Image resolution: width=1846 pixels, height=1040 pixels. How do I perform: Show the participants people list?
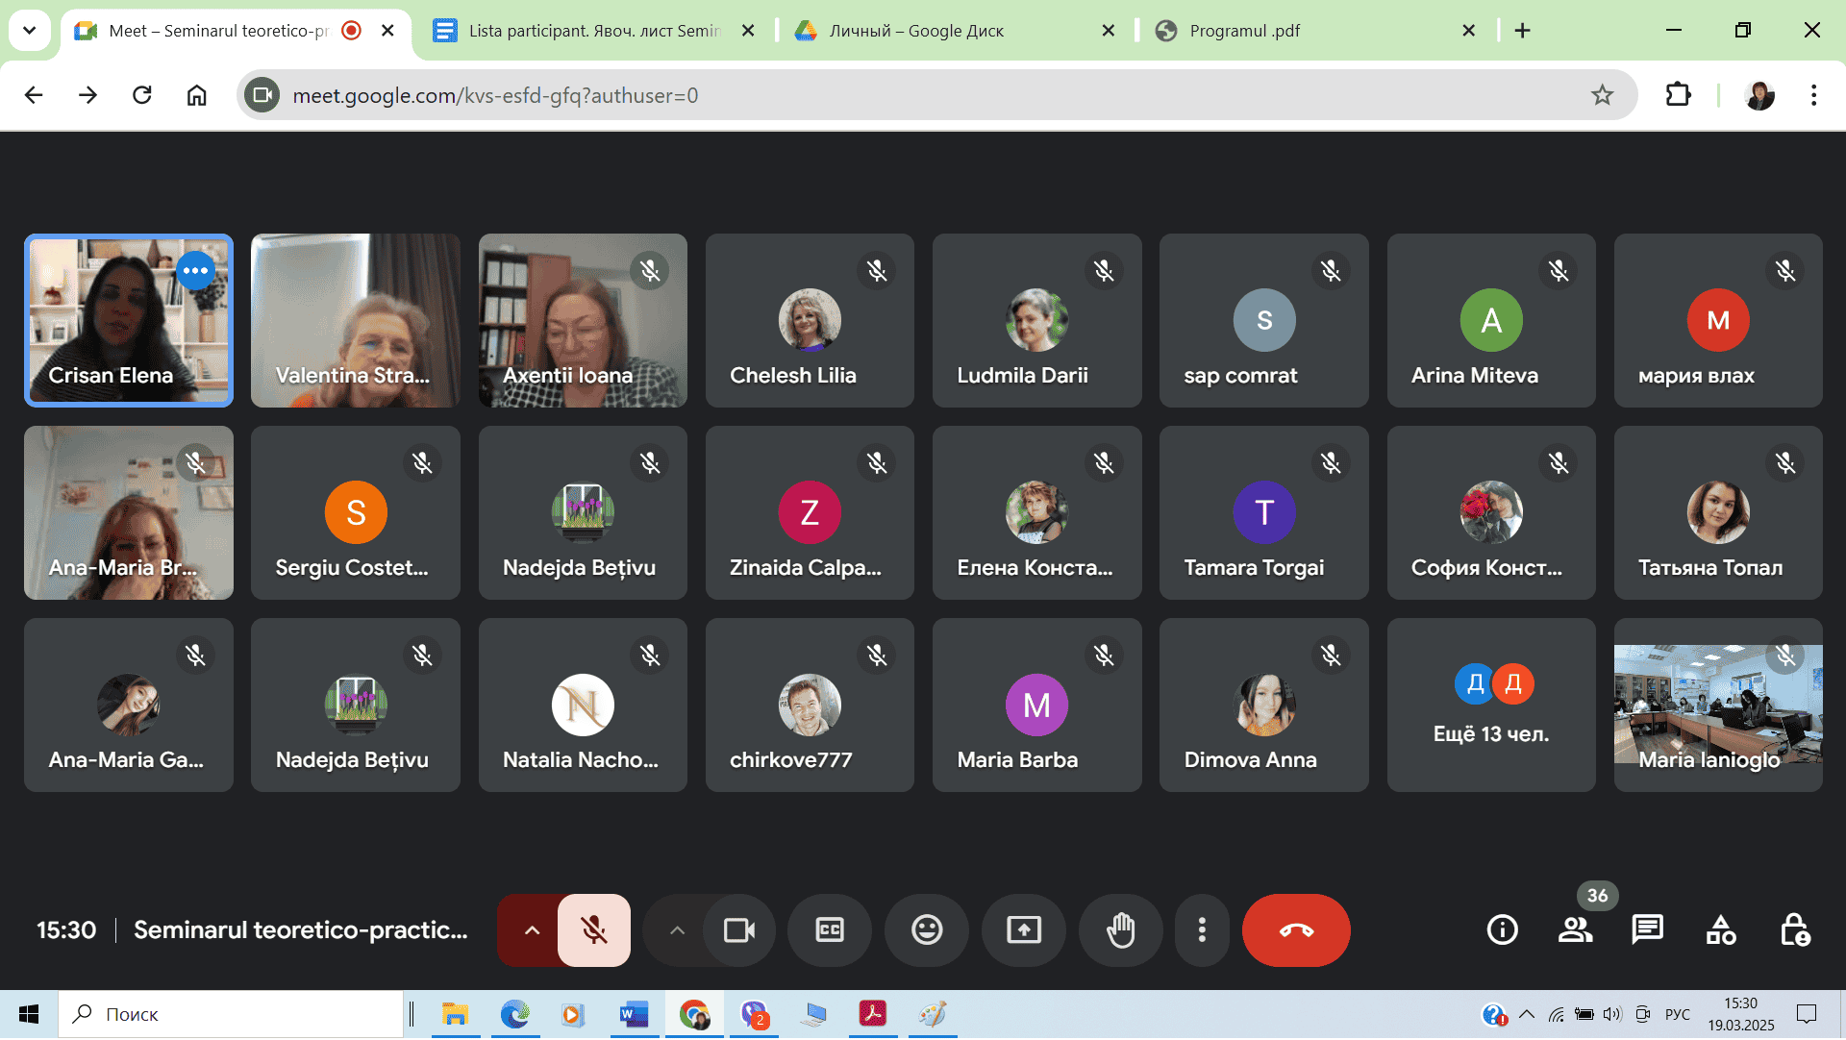(1575, 930)
